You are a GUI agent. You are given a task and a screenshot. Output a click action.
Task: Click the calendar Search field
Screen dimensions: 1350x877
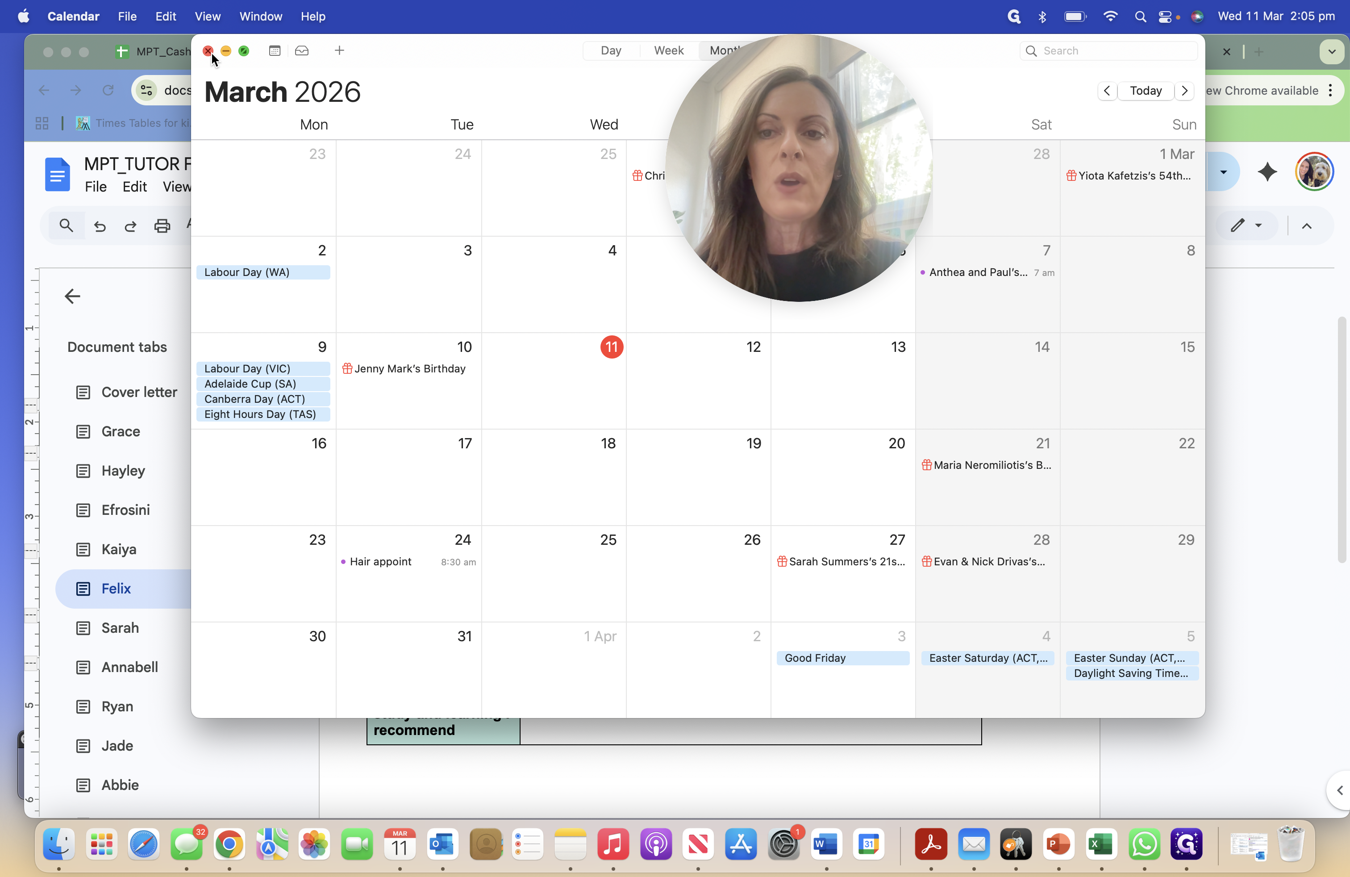[1108, 50]
